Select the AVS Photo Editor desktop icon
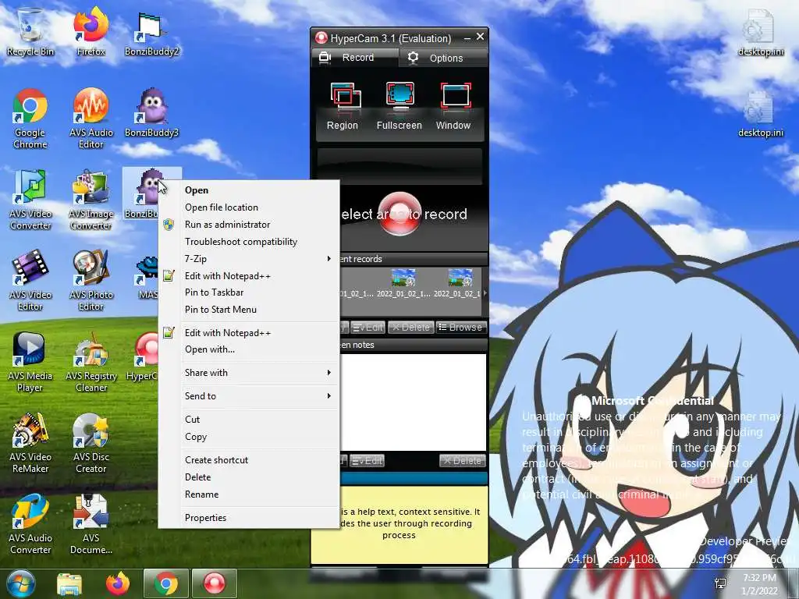The width and height of the screenshot is (799, 599). 91,281
